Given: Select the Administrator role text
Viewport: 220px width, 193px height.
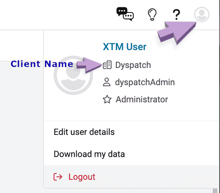Looking at the screenshot, I should click(x=142, y=99).
